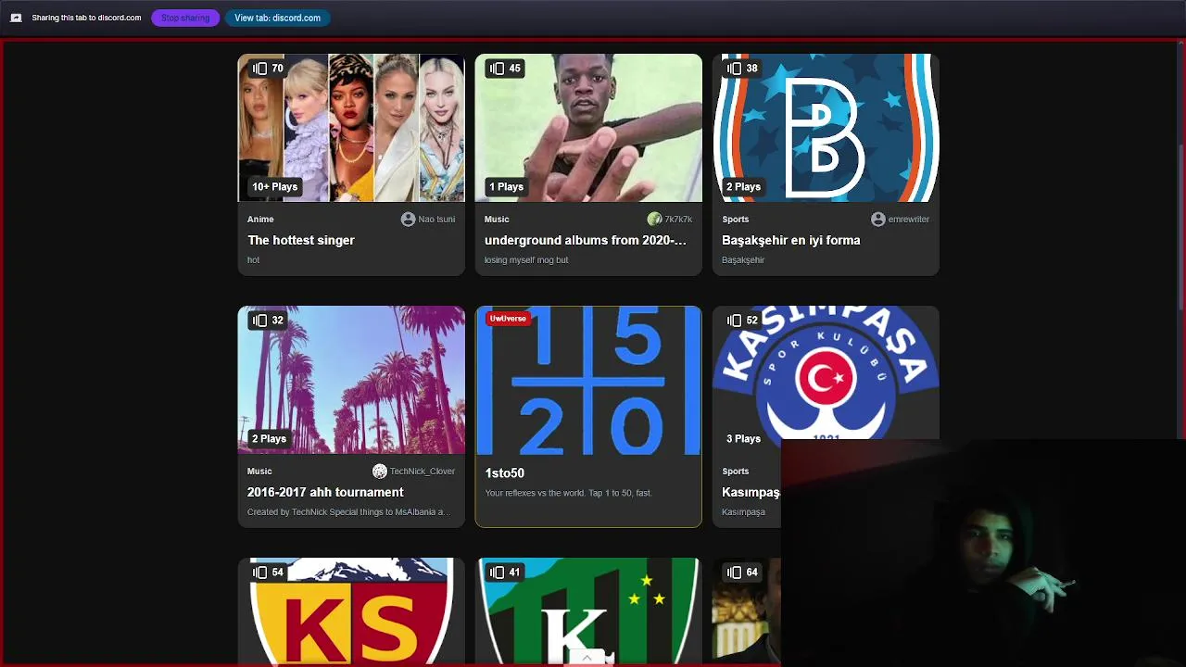
Task: Open 2016-2017 ahh tournament thumbnail
Action: click(351, 380)
